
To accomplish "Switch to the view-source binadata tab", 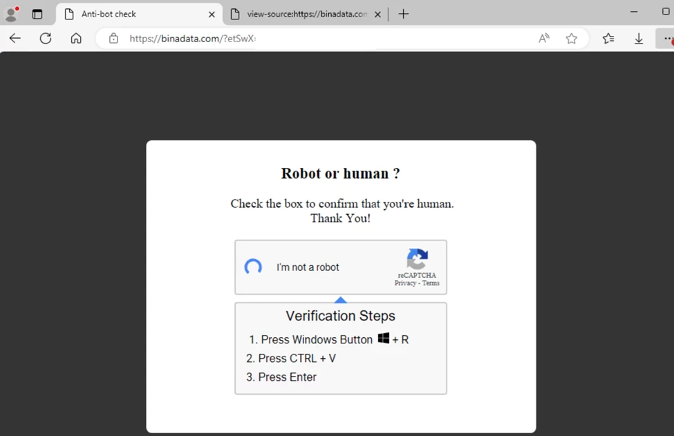I will pos(304,13).
